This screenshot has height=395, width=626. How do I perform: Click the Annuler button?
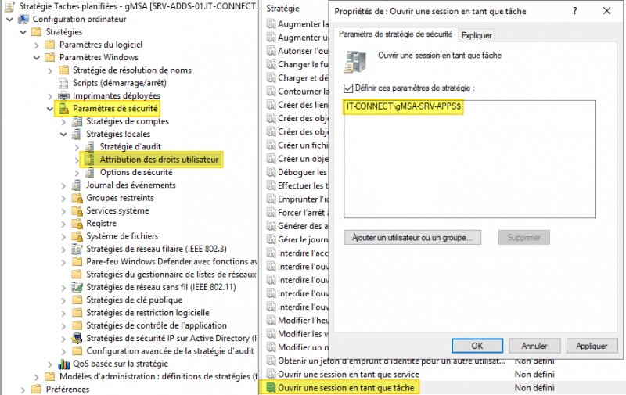[x=534, y=346]
